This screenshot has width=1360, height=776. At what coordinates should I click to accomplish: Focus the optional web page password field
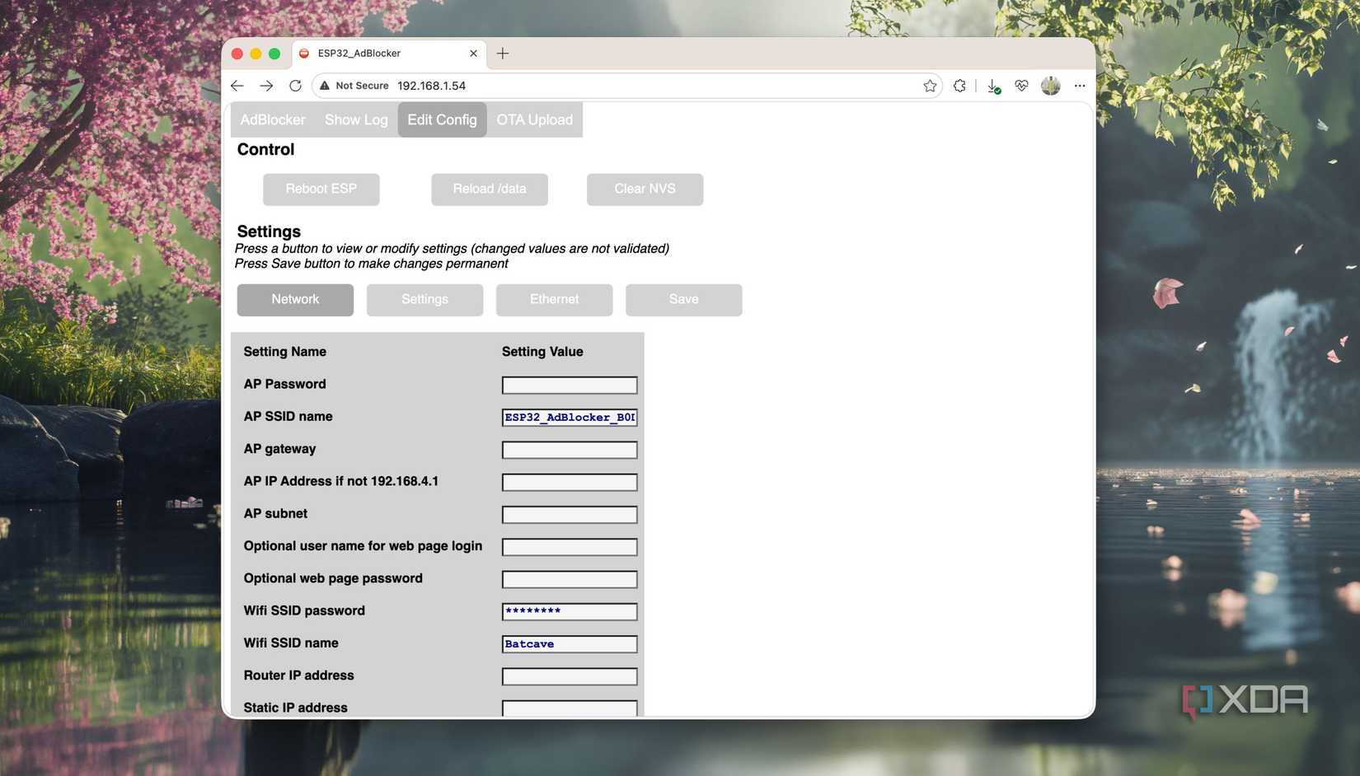570,579
